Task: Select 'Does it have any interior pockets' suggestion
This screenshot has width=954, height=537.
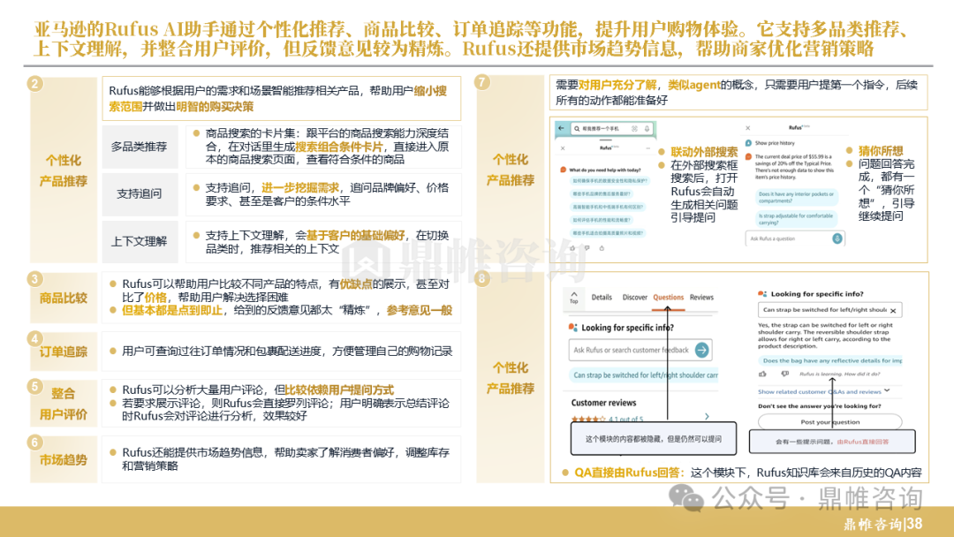Action: pyautogui.click(x=796, y=197)
